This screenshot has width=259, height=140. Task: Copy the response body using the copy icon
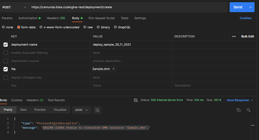tap(239, 110)
